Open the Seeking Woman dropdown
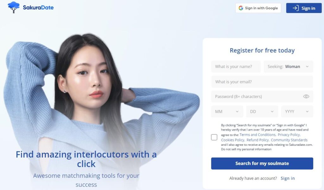 tap(289, 66)
